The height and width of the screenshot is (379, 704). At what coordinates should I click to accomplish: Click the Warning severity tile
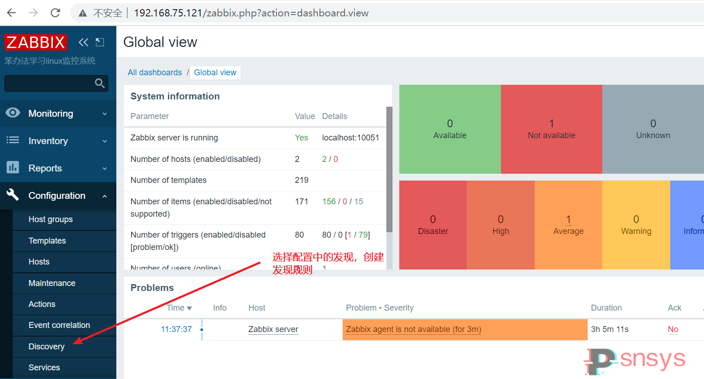coord(636,225)
